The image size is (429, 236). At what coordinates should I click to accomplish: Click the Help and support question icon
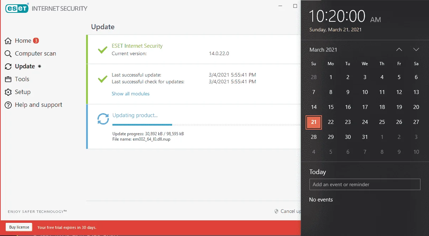click(x=8, y=105)
